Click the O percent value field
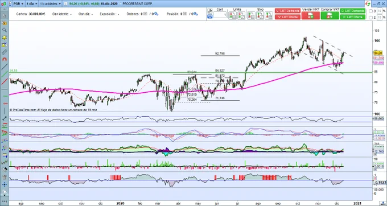The height and width of the screenshot is (206, 387). coord(380,11)
